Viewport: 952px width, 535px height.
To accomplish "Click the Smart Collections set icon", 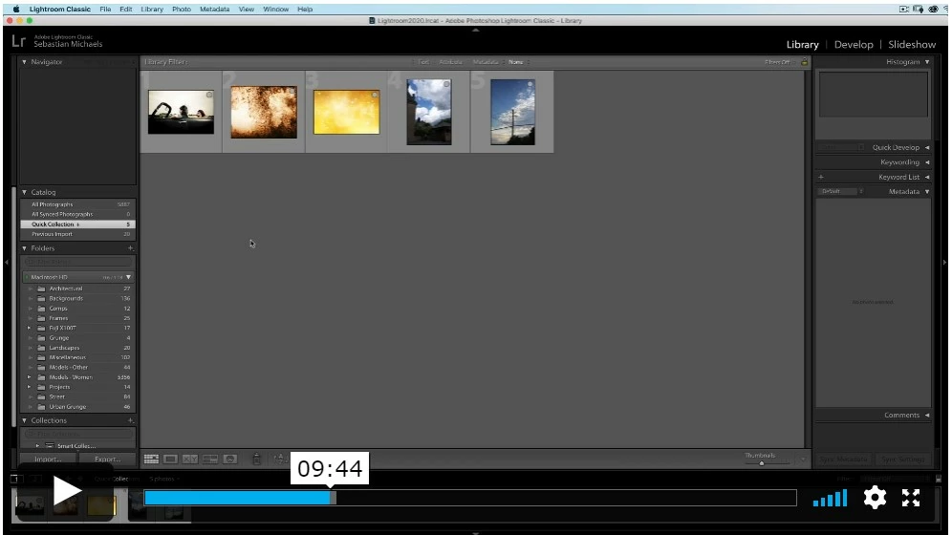I will tap(50, 446).
